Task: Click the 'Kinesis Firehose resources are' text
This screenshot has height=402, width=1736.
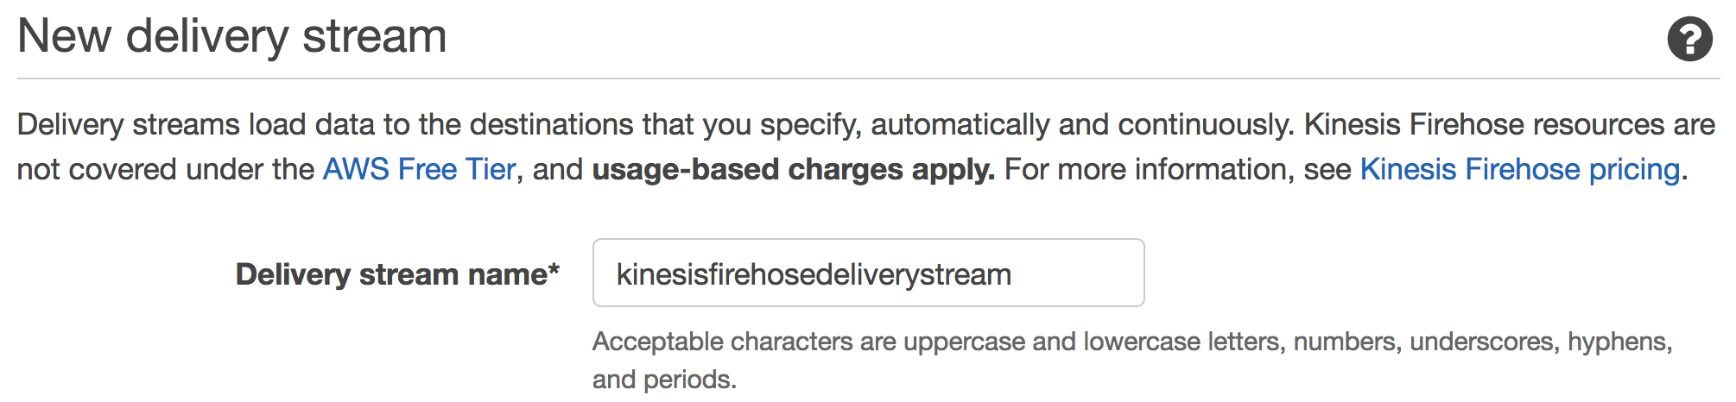Action: click(x=1510, y=125)
